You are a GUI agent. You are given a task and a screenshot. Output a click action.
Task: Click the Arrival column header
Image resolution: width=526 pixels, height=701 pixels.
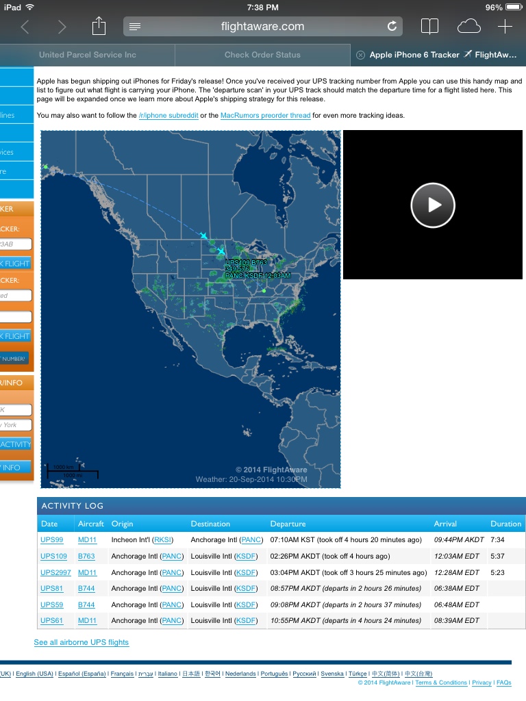coord(445,524)
